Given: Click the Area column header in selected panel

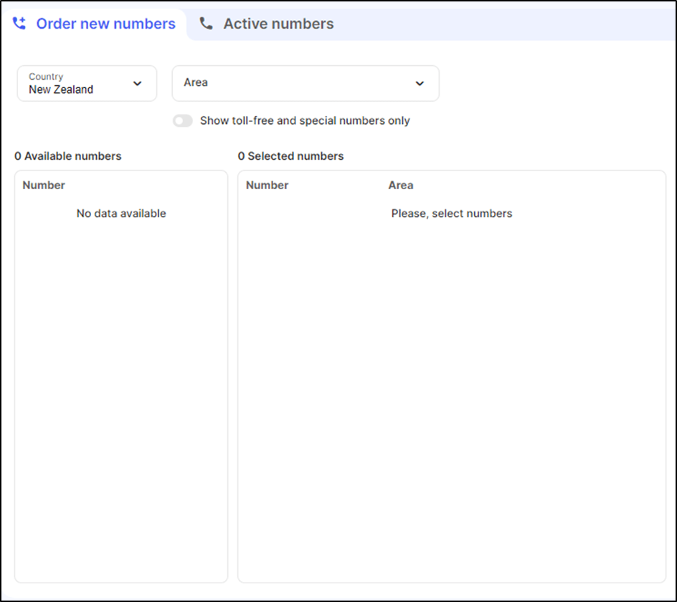Looking at the screenshot, I should click(x=400, y=185).
